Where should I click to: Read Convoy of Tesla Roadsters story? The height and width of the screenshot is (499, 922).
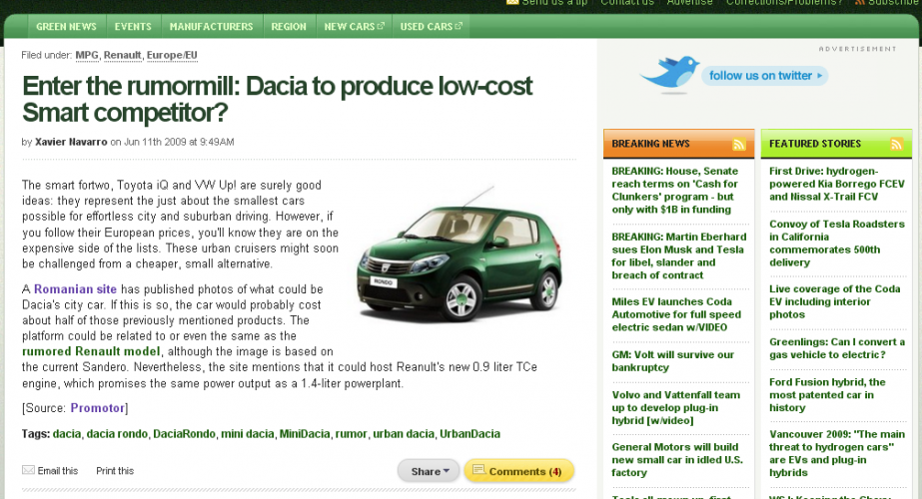tap(837, 243)
